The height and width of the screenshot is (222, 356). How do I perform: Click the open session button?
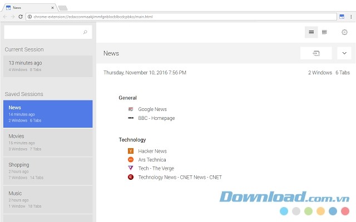click(x=316, y=53)
